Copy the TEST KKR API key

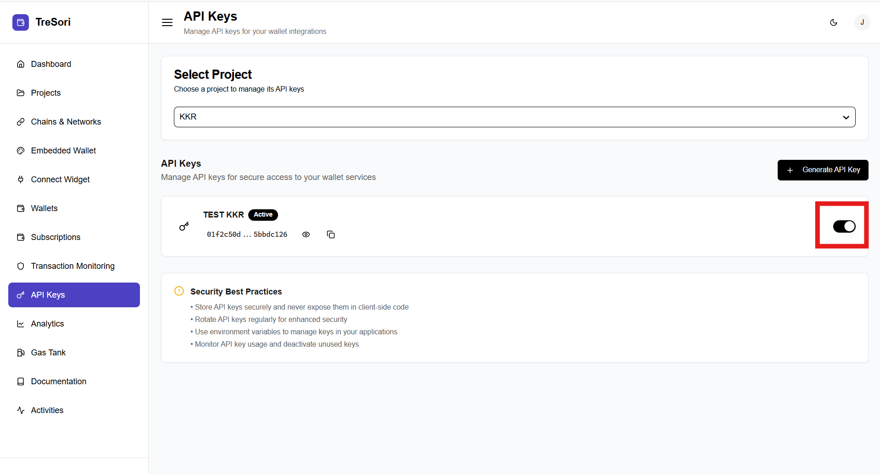pyautogui.click(x=330, y=234)
